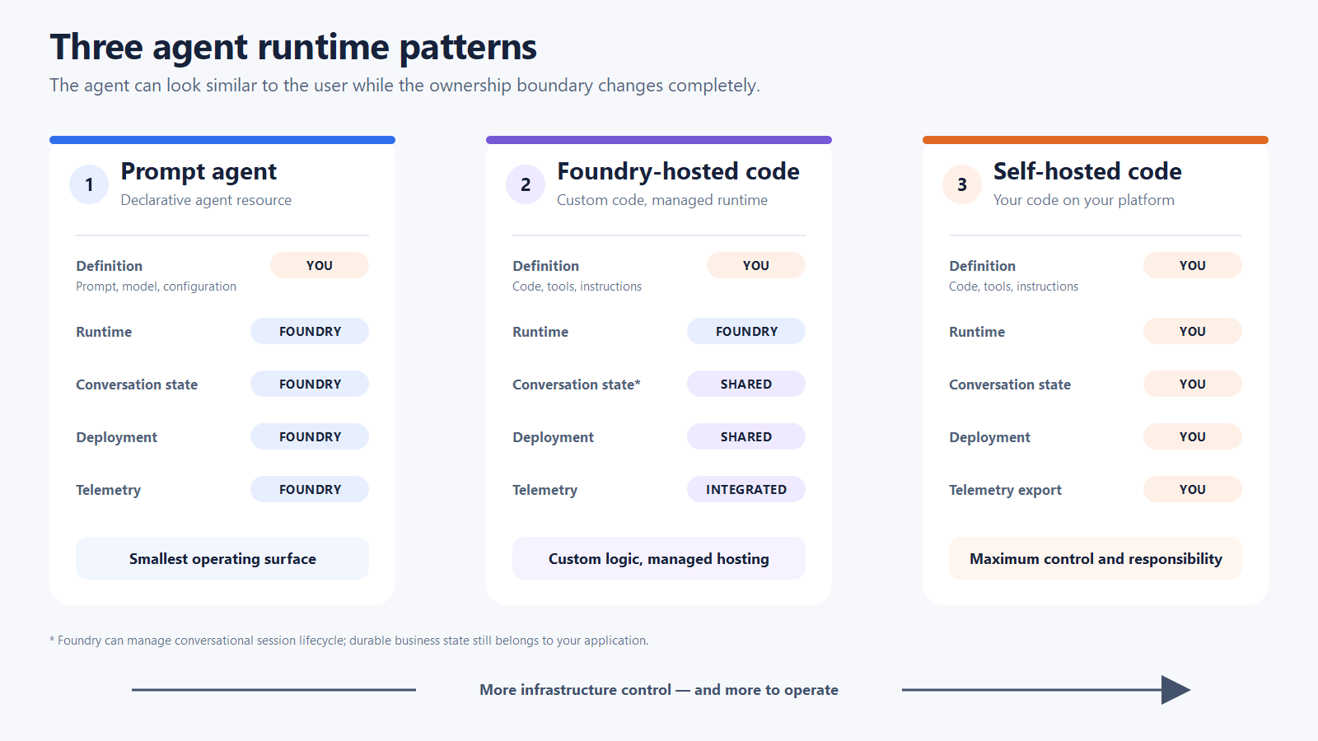1318x741 pixels.
Task: Select the "Prompt, model, configuration" description text
Action: [156, 287]
